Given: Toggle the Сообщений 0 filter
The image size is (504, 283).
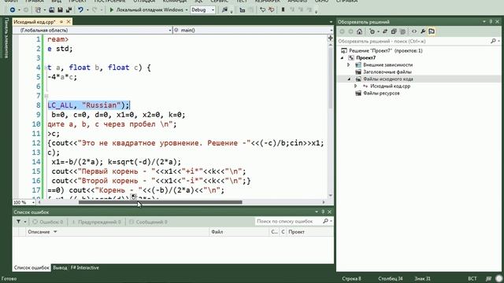Looking at the screenshot, I should (149, 222).
